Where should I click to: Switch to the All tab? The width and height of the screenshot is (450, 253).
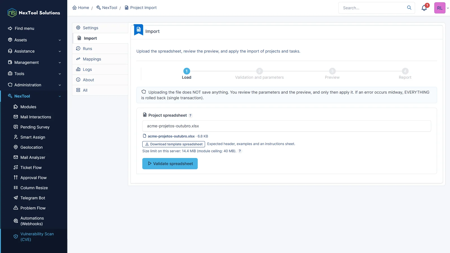(x=100, y=90)
